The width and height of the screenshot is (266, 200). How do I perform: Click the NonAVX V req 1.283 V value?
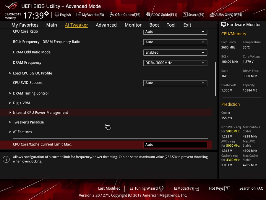click(226, 136)
